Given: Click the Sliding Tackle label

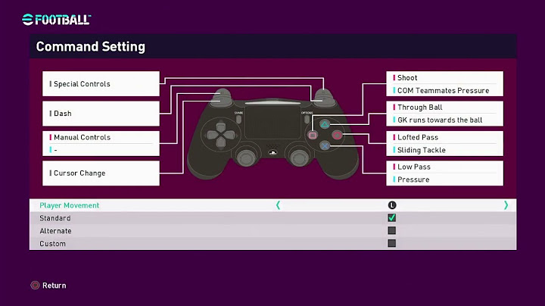Looking at the screenshot, I should (422, 150).
